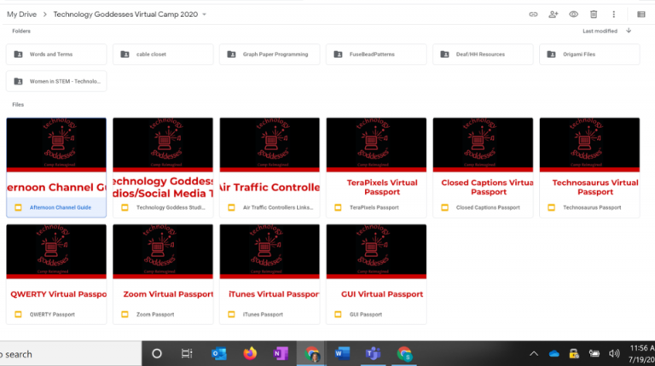Viewport: 655px width, 366px height.
Task: Open the more actions three-dot menu
Action: (x=614, y=15)
